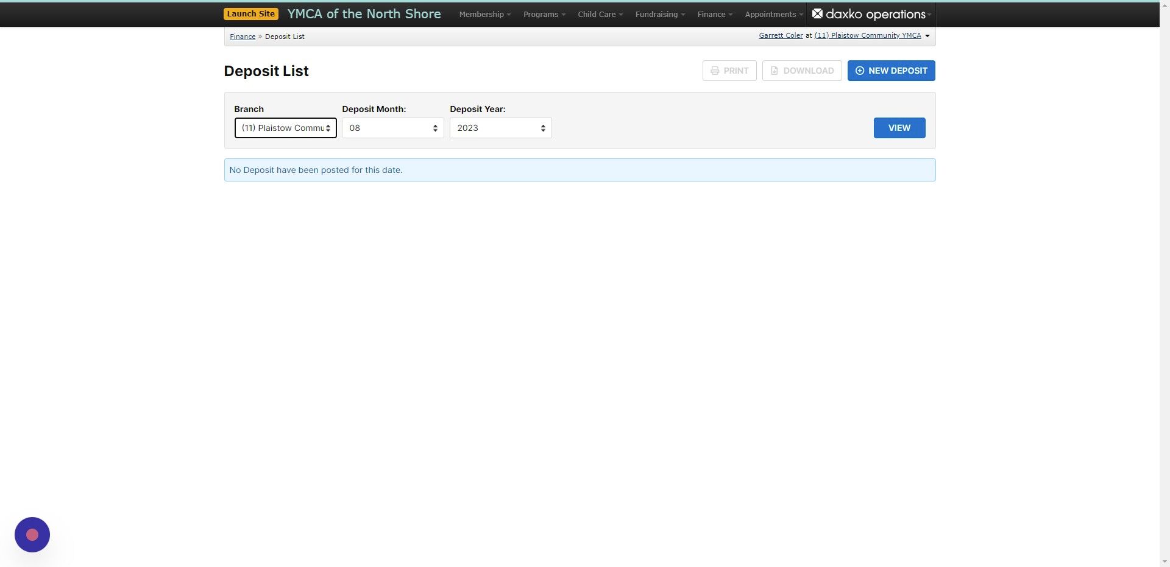Open the Branch dropdown

click(286, 128)
